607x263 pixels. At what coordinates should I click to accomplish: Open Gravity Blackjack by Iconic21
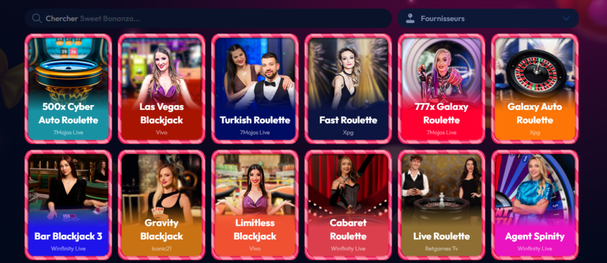pyautogui.click(x=161, y=205)
